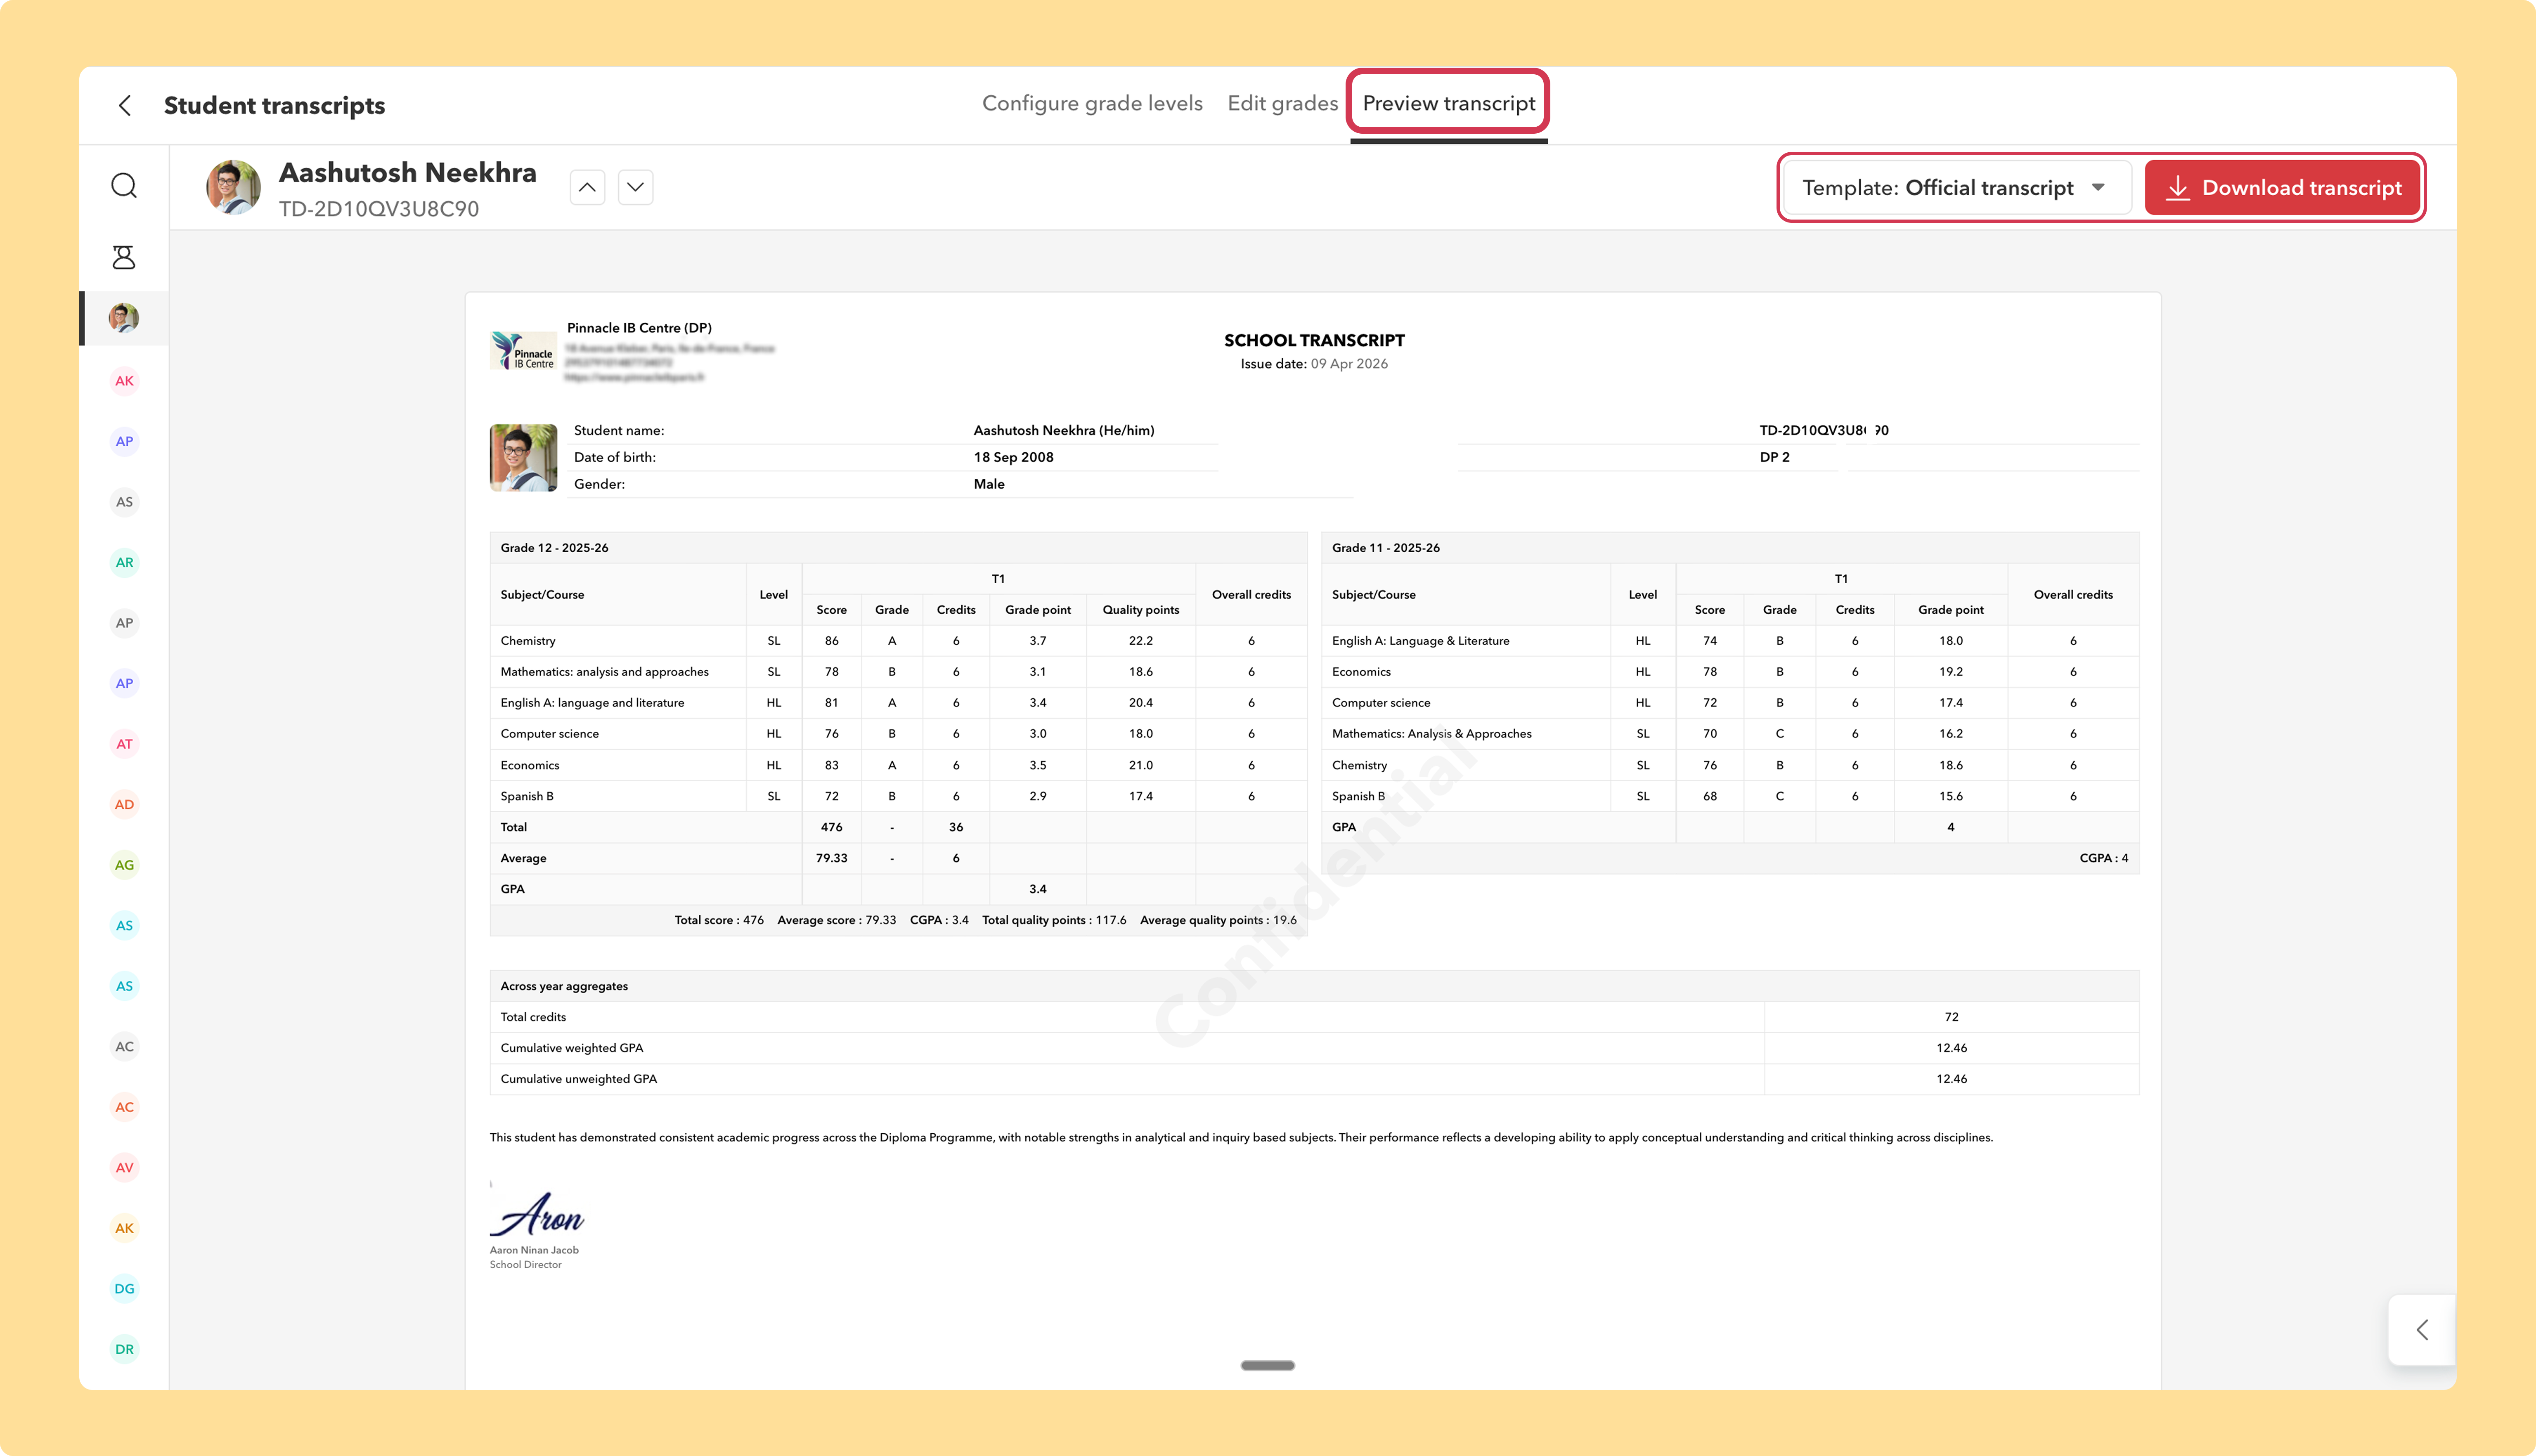Click the horizontal drag handle at bottom
The width and height of the screenshot is (2536, 1456).
coord(1267,1365)
